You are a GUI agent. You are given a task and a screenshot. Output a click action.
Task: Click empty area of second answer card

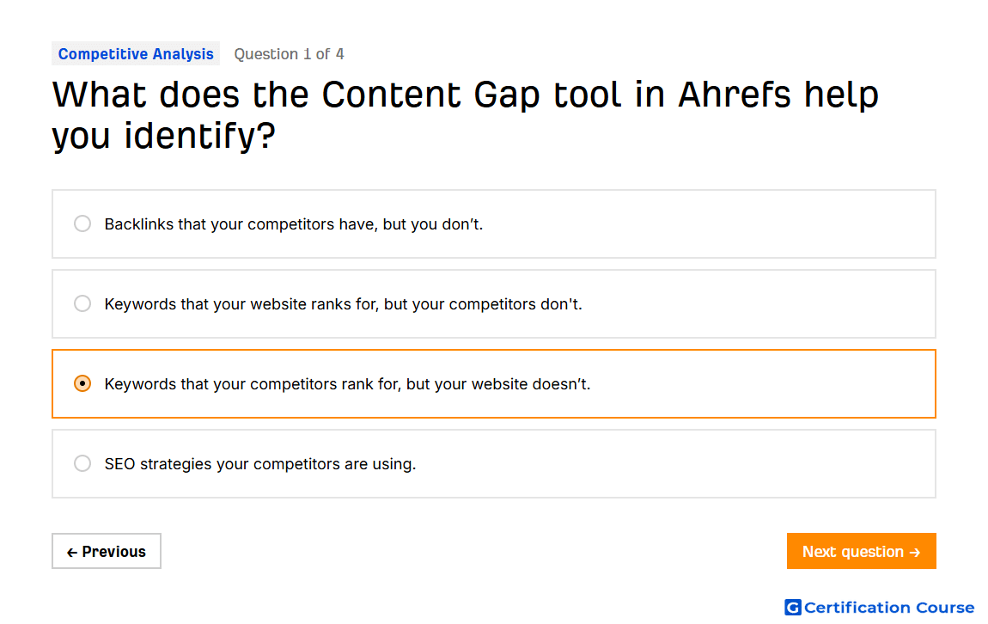(756, 303)
